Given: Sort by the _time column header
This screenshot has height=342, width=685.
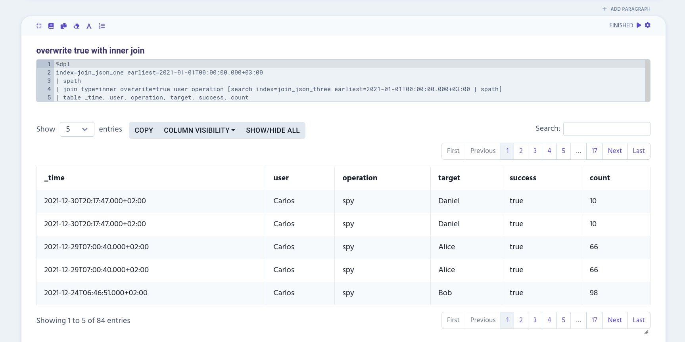Looking at the screenshot, I should [x=151, y=178].
